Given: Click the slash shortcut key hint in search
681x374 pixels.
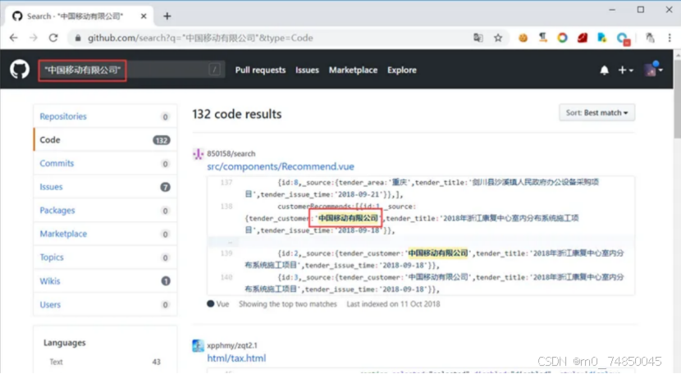Looking at the screenshot, I should point(214,70).
